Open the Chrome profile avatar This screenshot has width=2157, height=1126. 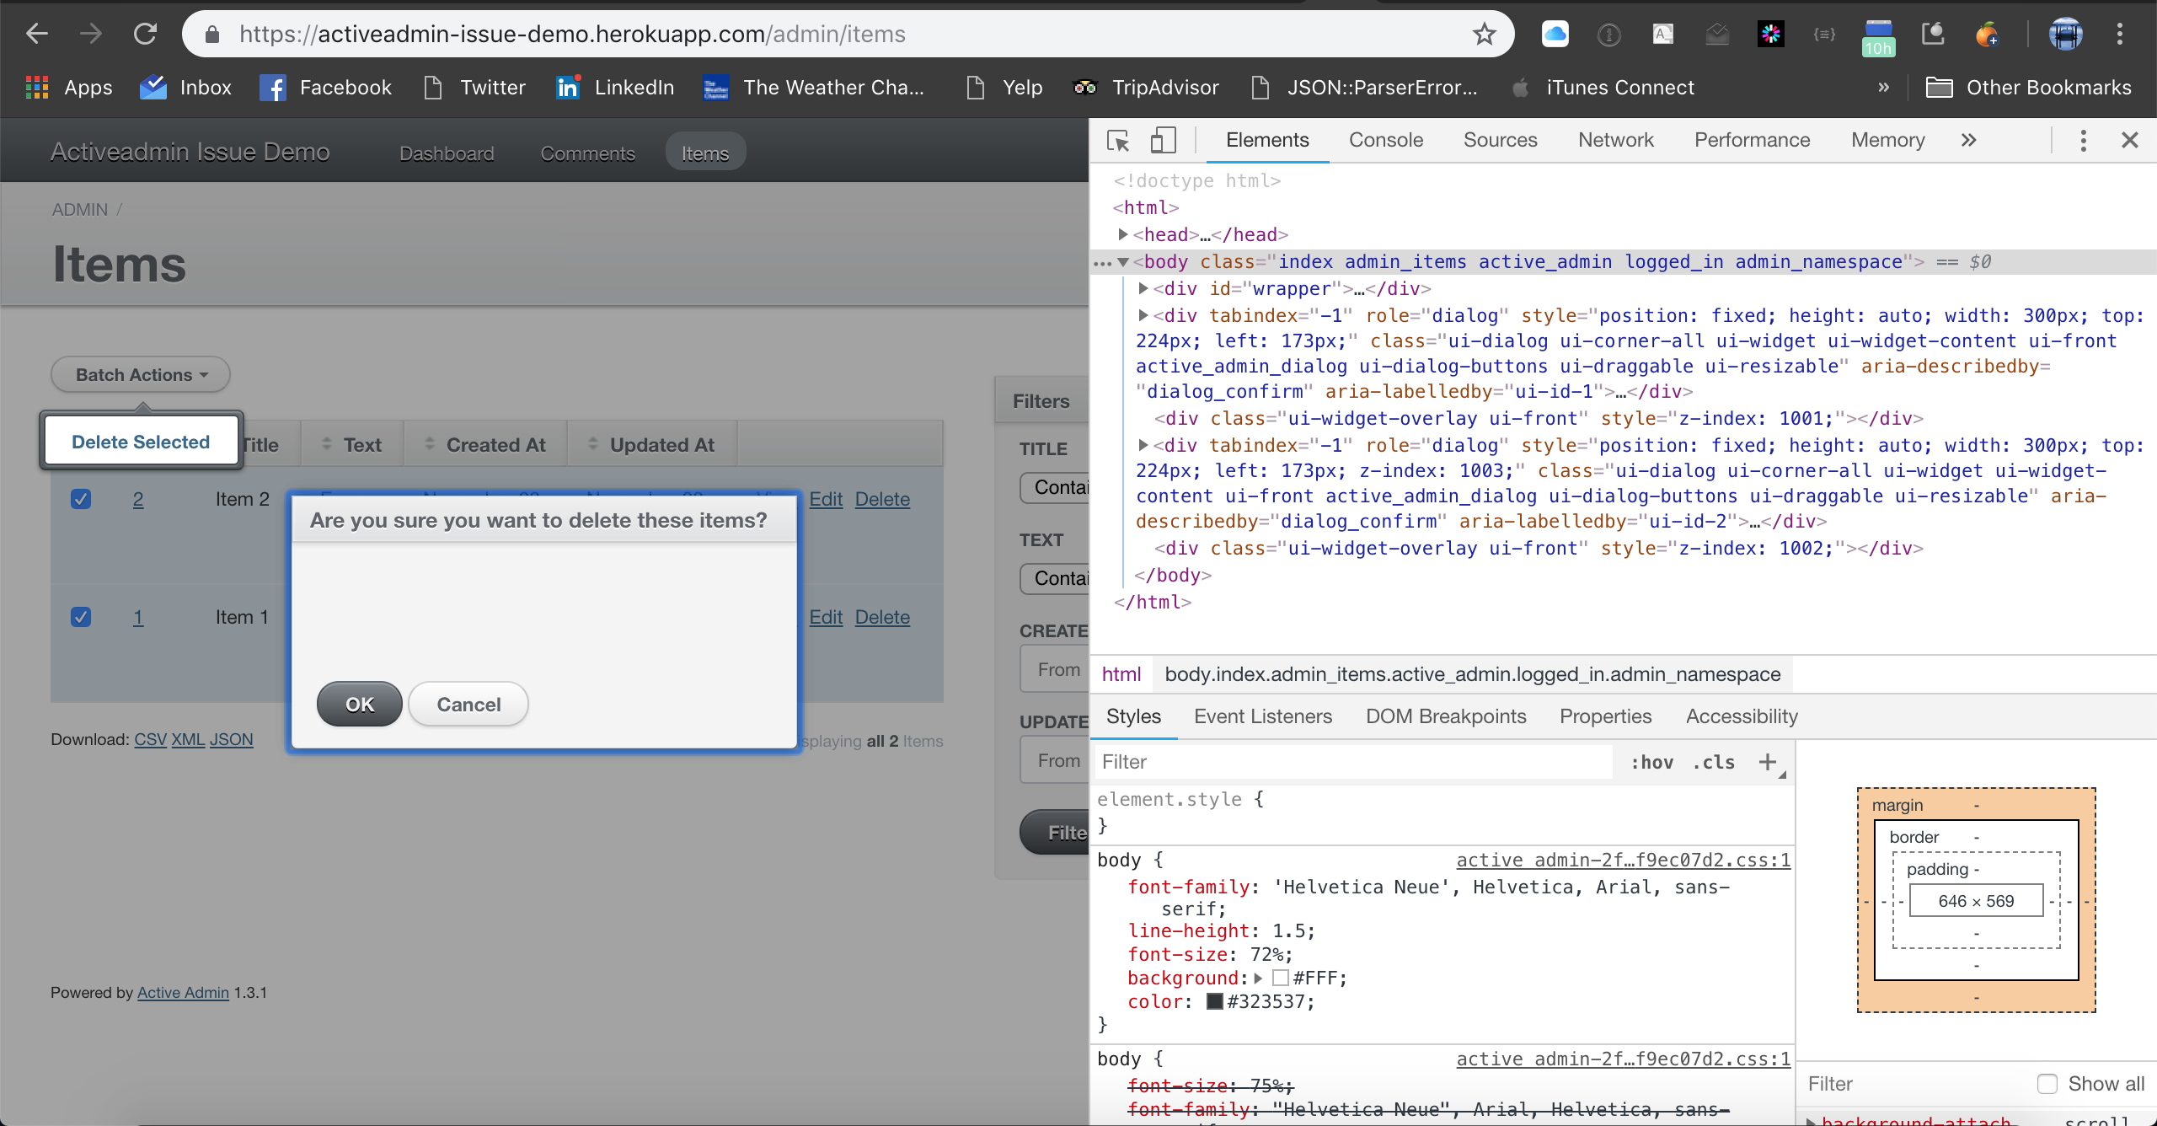(2066, 34)
